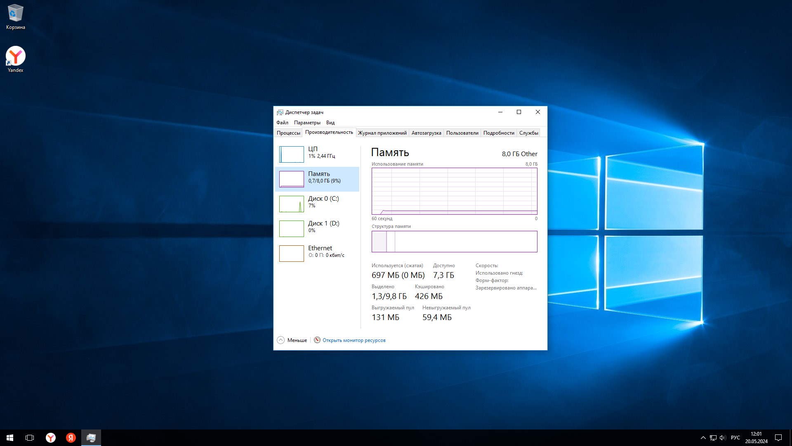Click the Открыть монитор ресурсов link
The image size is (792, 446).
pyautogui.click(x=354, y=340)
